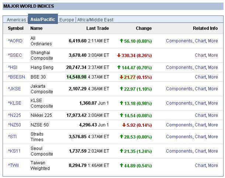Image resolution: width=225 pixels, height=178 pixels.
Task: Open the ^SSEC symbol link
Action: [15, 55]
